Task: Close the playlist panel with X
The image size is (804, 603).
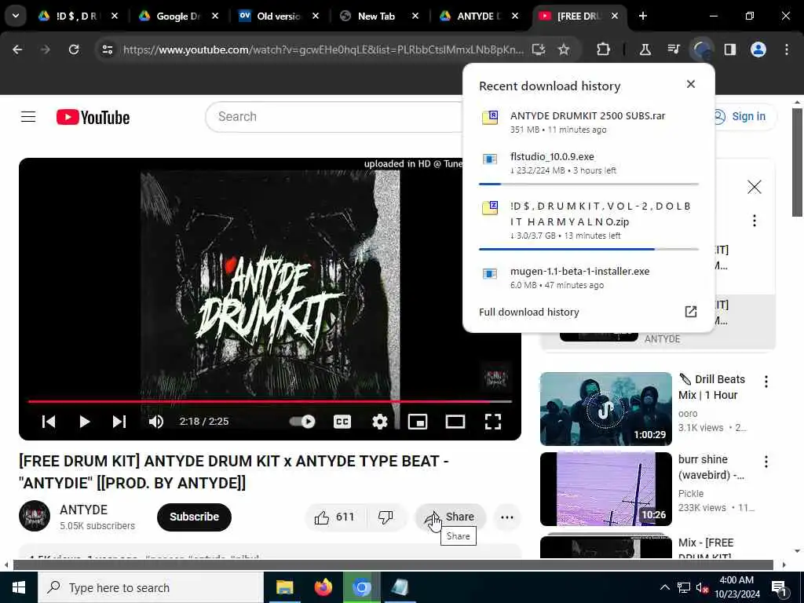Action: [754, 187]
